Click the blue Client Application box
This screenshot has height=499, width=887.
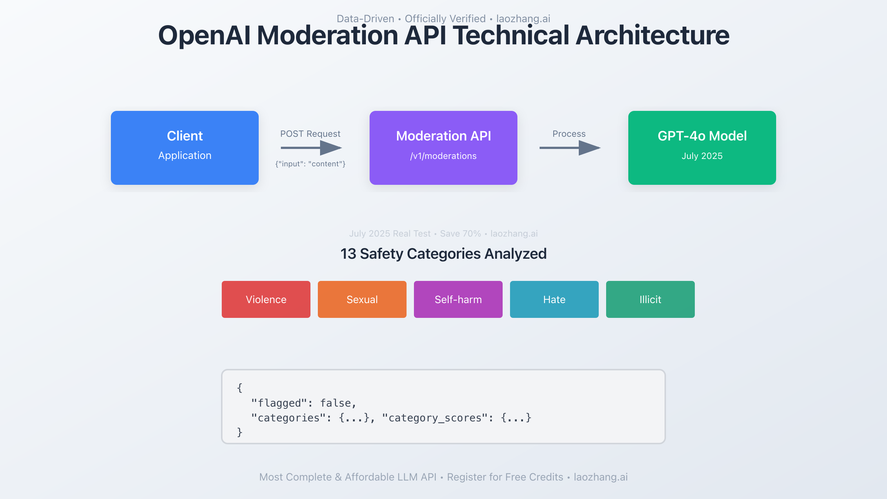(x=185, y=148)
